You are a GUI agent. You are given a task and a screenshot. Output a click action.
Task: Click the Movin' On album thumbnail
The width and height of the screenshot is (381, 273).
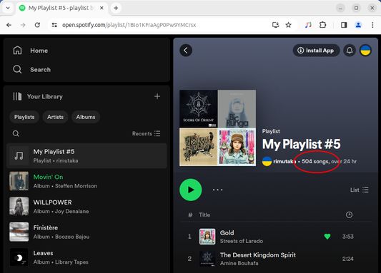pos(19,181)
